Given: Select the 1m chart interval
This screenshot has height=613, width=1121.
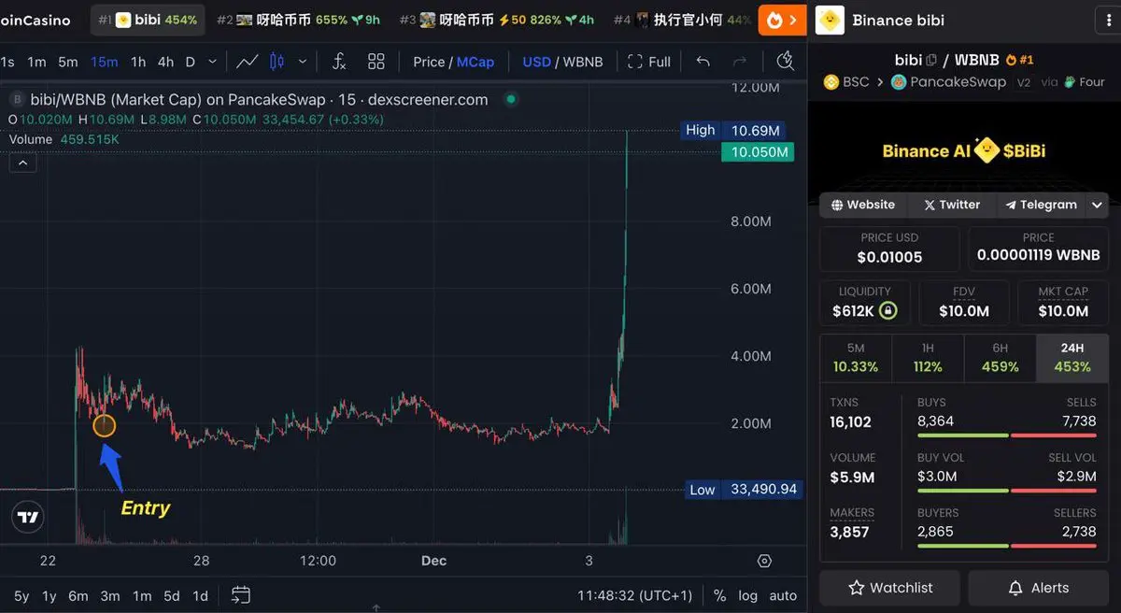Looking at the screenshot, I should [x=36, y=62].
